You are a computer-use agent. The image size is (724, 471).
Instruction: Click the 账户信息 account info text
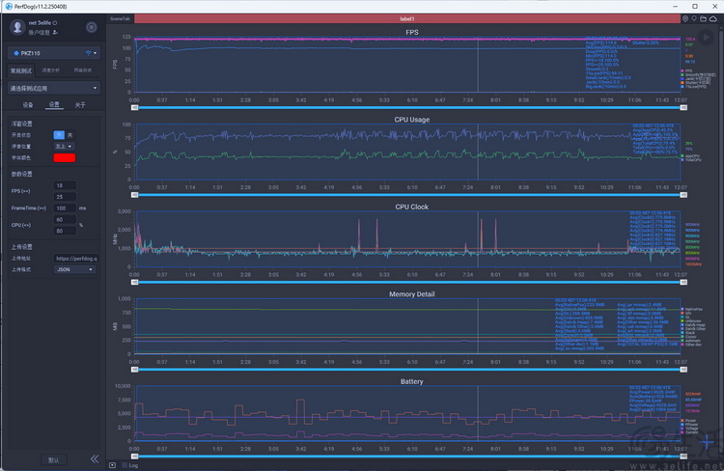tap(40, 32)
